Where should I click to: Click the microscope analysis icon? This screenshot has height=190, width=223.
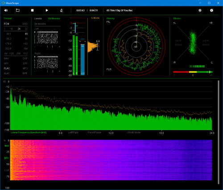(x=62, y=10)
